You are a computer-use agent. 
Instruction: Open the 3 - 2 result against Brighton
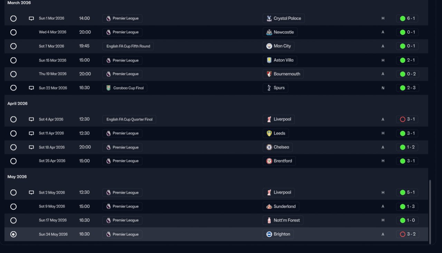[408, 234]
